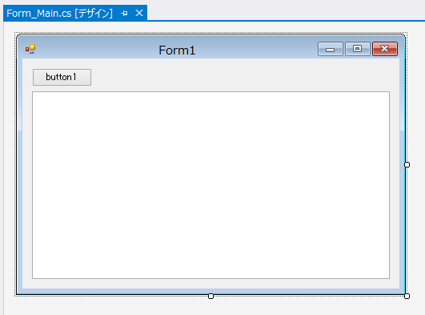The height and width of the screenshot is (315, 425).
Task: Select the button1 control
Action: click(x=62, y=77)
